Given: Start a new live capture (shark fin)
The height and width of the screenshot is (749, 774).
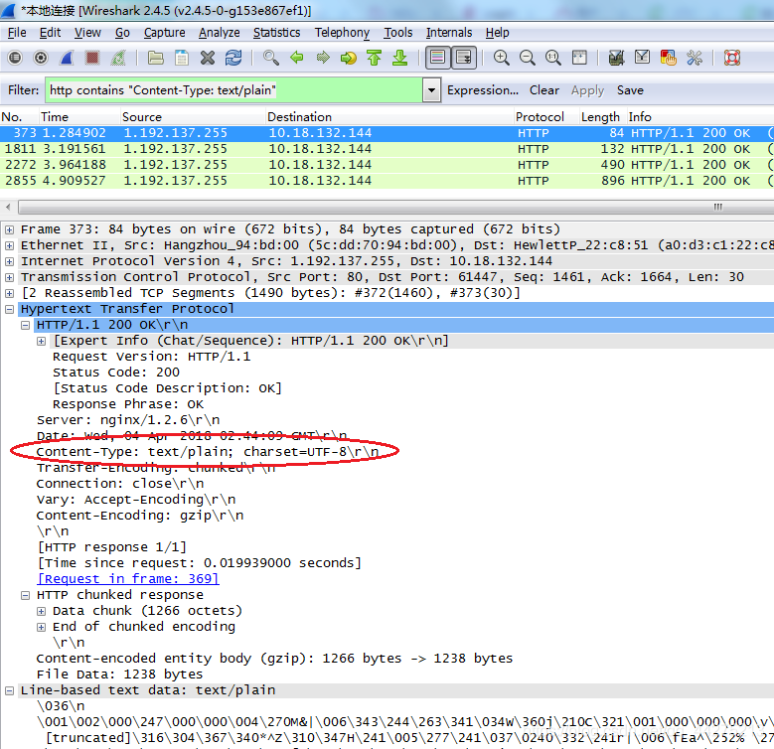Looking at the screenshot, I should 67,58.
